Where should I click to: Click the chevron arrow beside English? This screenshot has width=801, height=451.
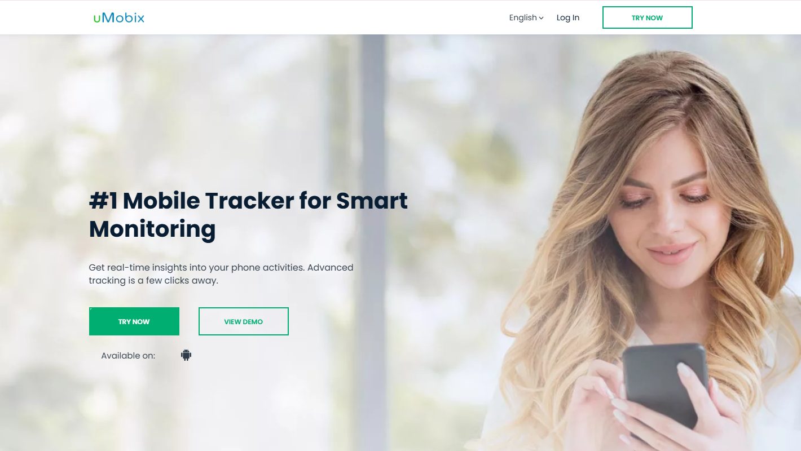click(542, 18)
